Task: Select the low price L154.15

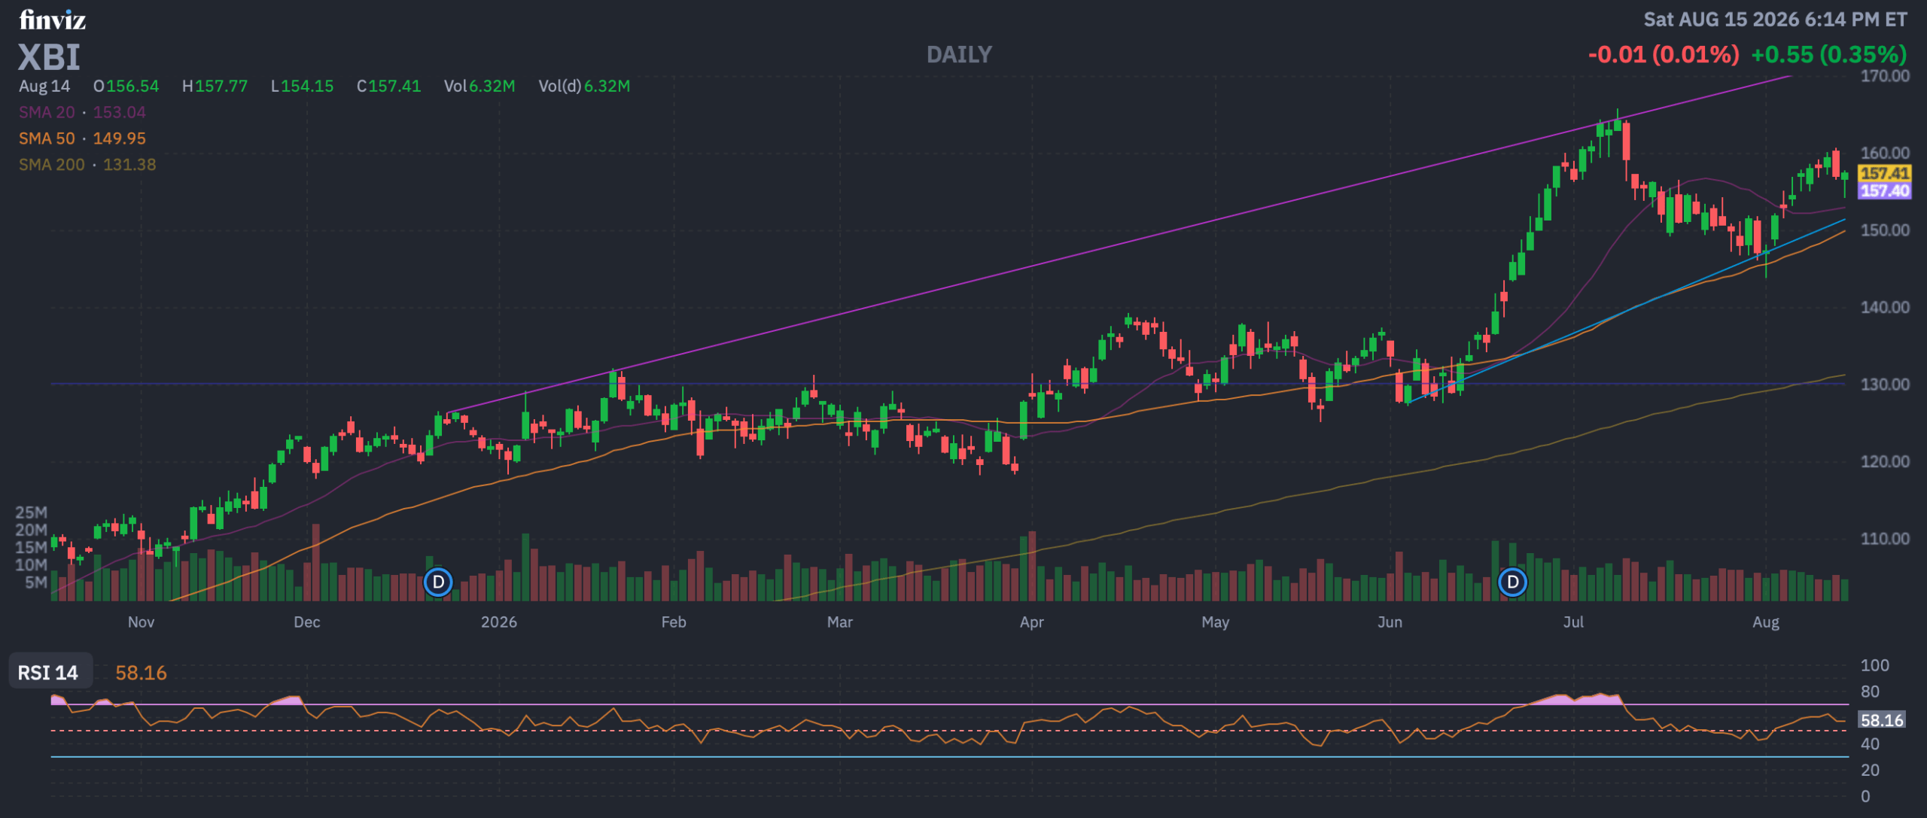Action: coord(302,86)
